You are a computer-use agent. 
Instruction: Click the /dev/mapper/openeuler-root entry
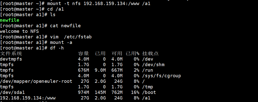(x=36, y=81)
